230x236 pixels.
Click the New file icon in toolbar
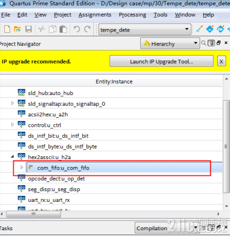pos(7,29)
